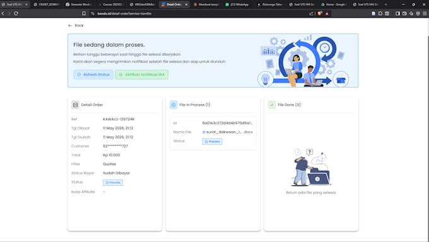
Task: Select the masked customer number 62*********727
Action: (115, 146)
